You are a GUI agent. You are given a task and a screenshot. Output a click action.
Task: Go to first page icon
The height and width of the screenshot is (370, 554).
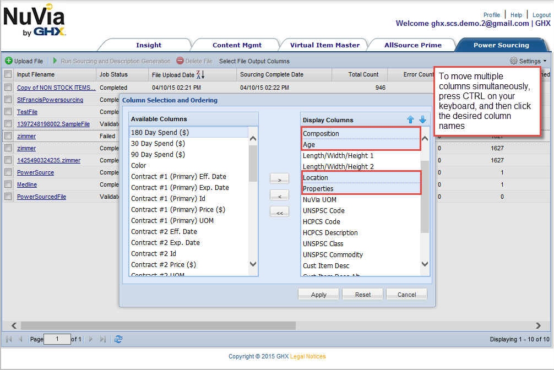9,339
